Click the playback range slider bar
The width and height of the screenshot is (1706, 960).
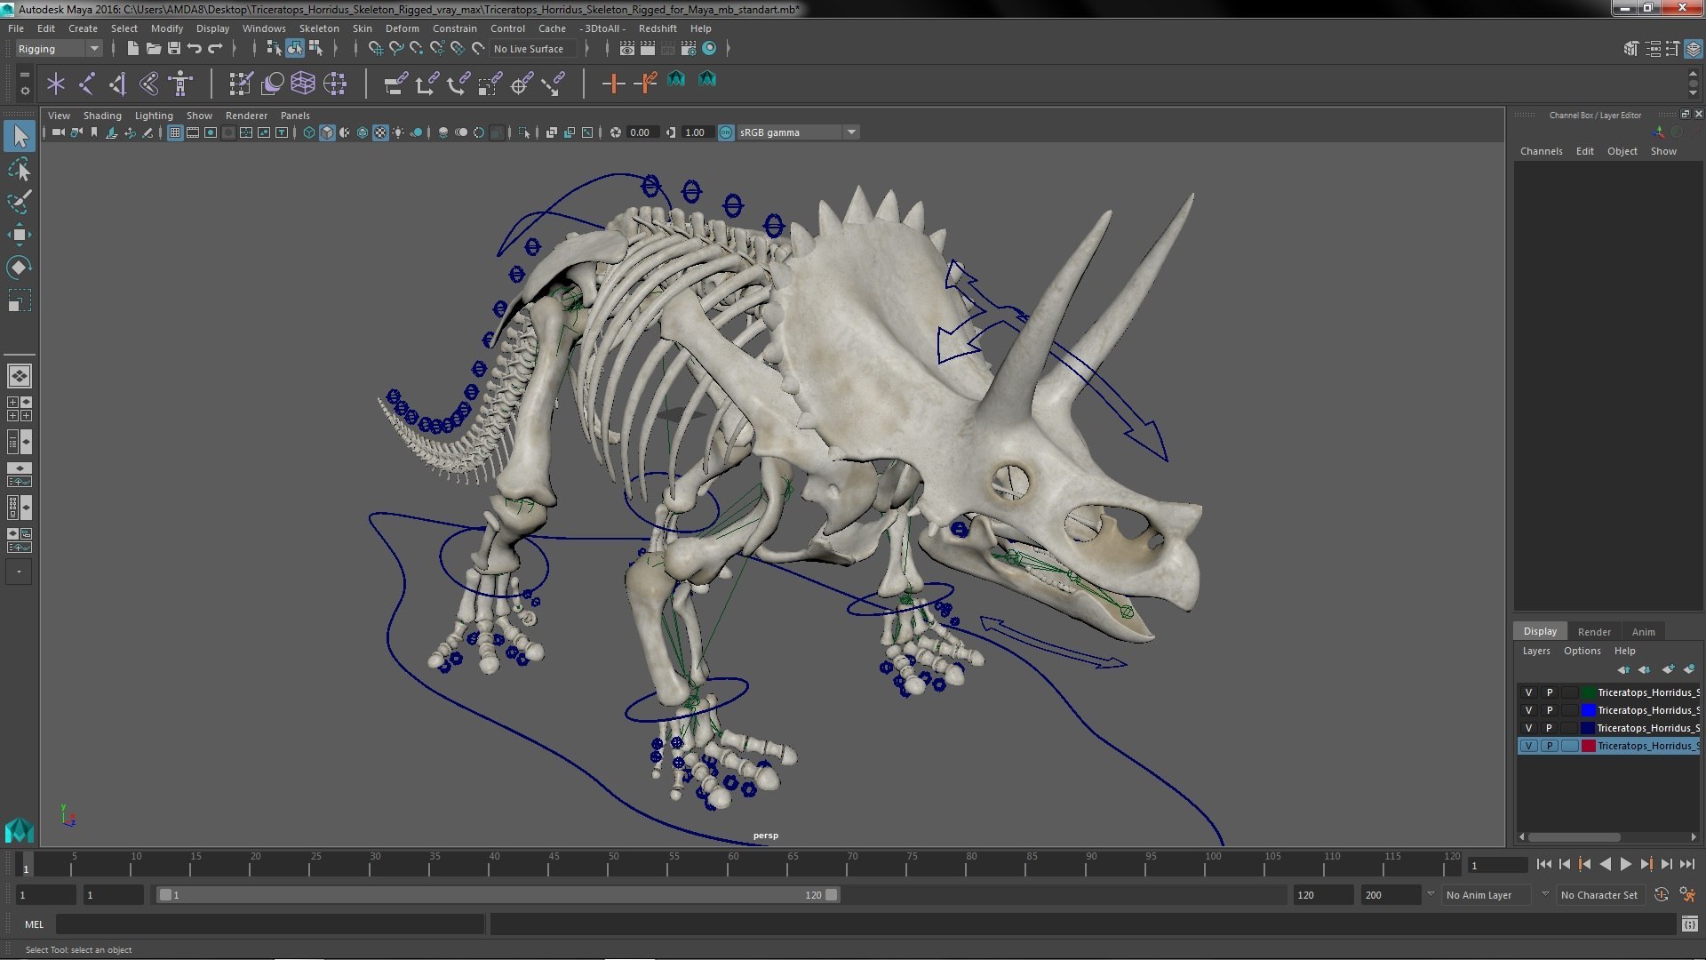pyautogui.click(x=498, y=895)
